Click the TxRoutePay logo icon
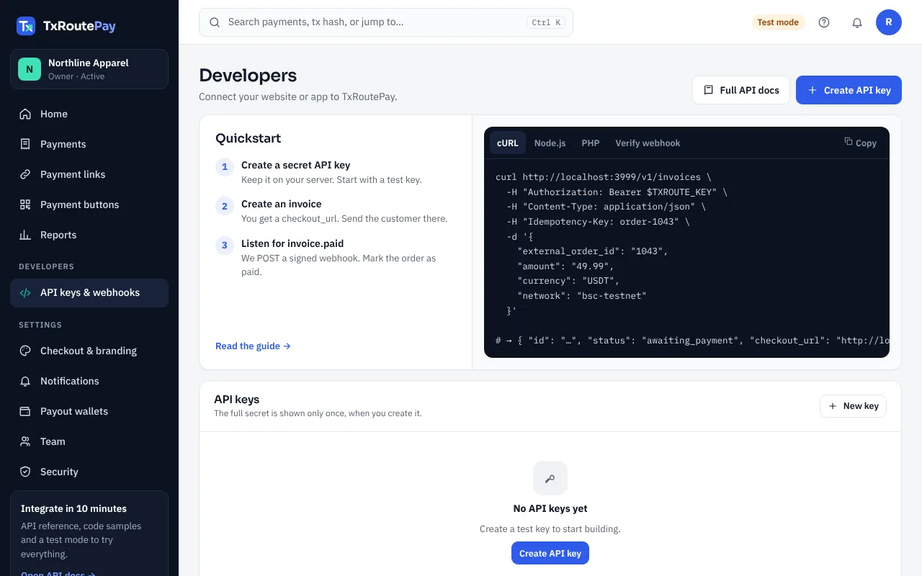The width and height of the screenshot is (922, 576). (26, 26)
